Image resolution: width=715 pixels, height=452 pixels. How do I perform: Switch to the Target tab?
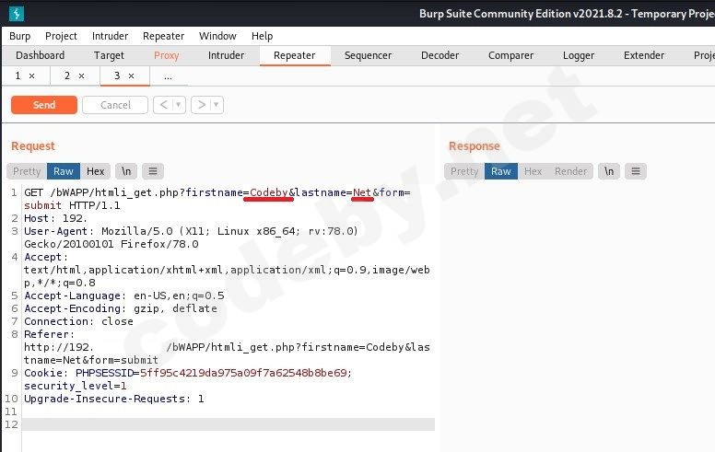pos(109,55)
